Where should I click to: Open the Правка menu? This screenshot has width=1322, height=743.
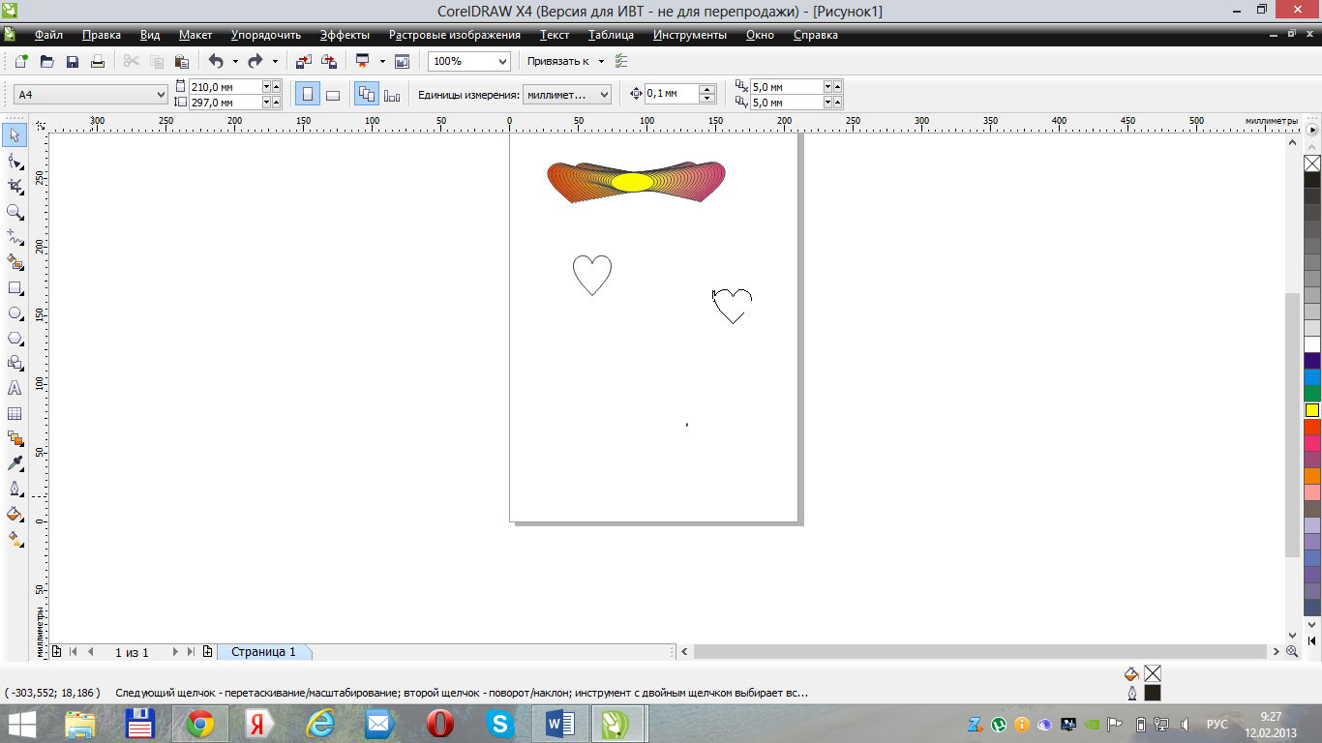tap(102, 35)
